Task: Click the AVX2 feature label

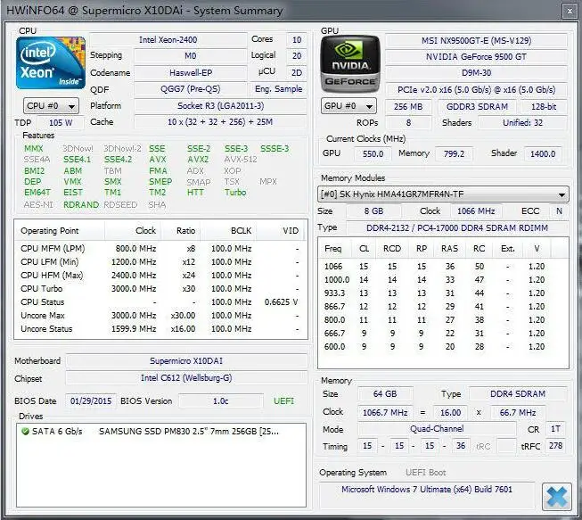Action: point(198,160)
